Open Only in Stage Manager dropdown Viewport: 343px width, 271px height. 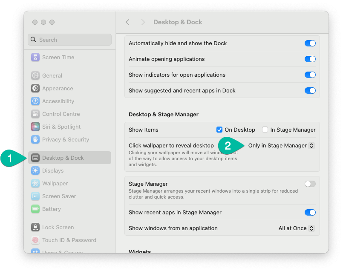[281, 146]
